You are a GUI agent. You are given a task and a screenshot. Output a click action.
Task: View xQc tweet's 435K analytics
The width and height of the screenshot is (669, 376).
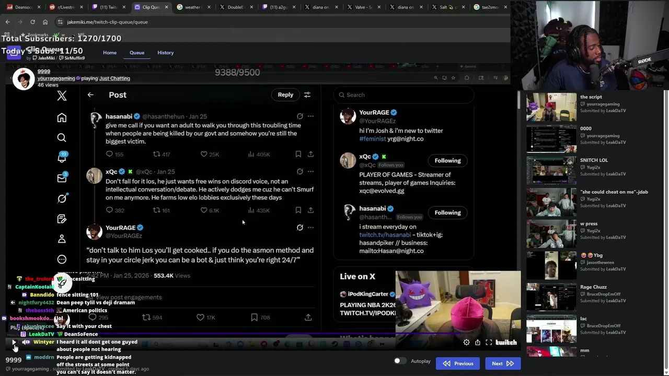pyautogui.click(x=259, y=210)
